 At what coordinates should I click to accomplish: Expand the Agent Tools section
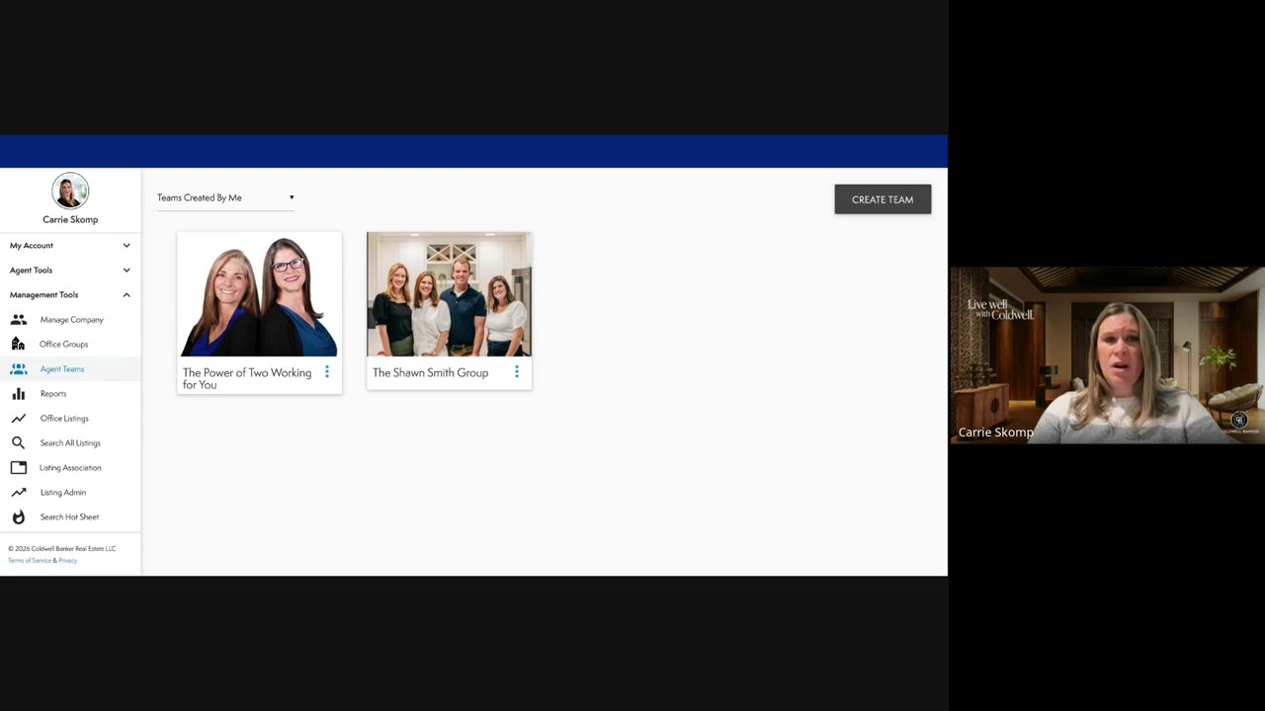point(70,271)
